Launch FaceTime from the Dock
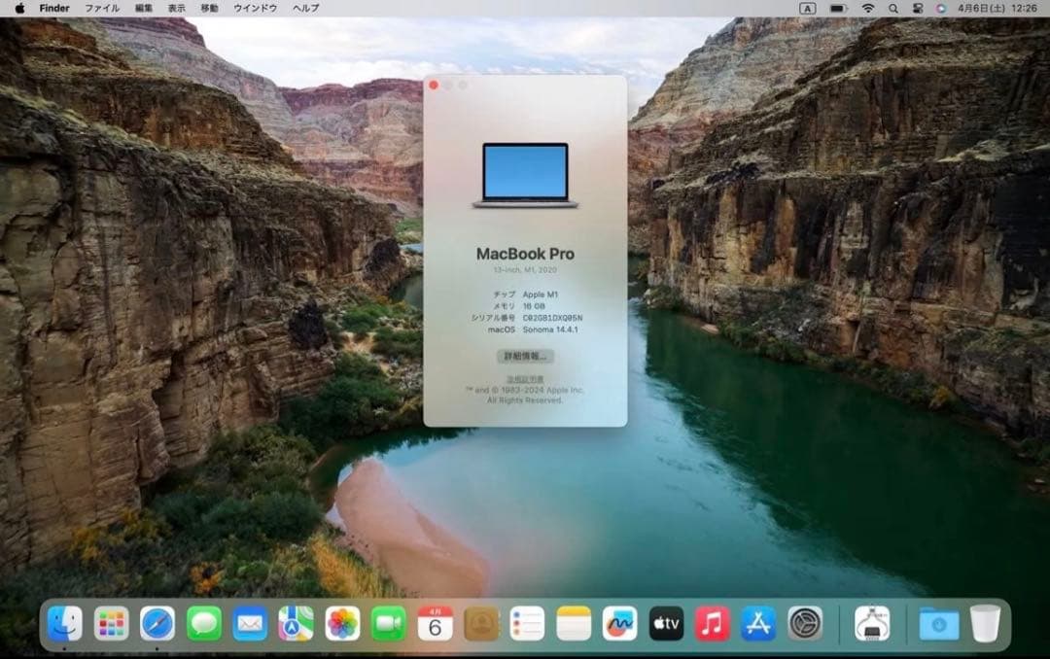Screen dimensions: 1050x659 coord(388,623)
